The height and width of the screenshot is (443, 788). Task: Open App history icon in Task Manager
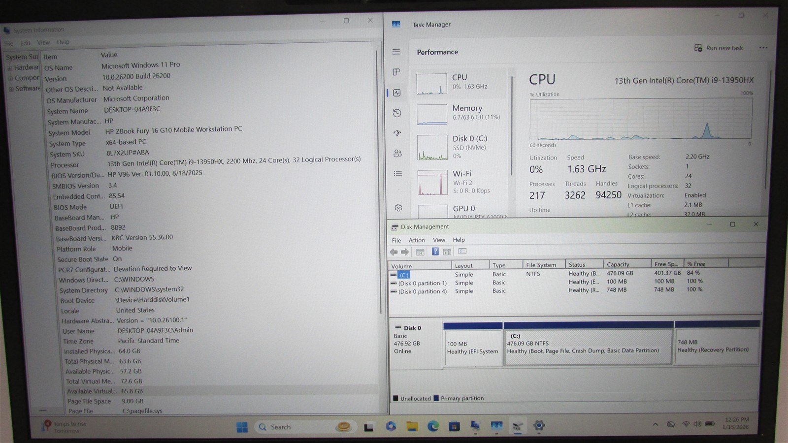[397, 113]
